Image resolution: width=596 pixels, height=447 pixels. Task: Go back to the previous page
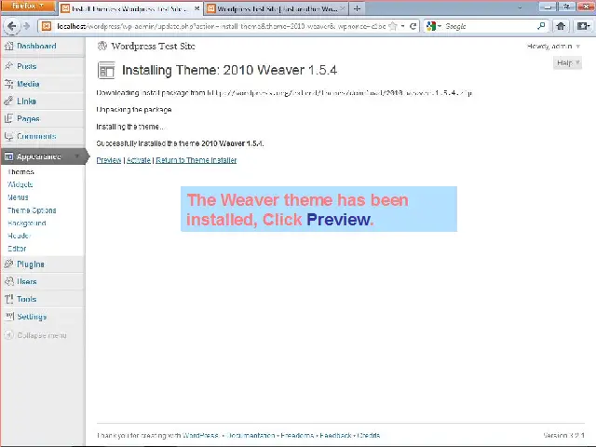click(x=12, y=26)
